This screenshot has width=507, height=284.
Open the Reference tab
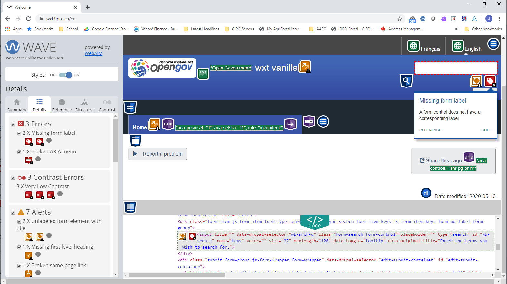tap(62, 105)
